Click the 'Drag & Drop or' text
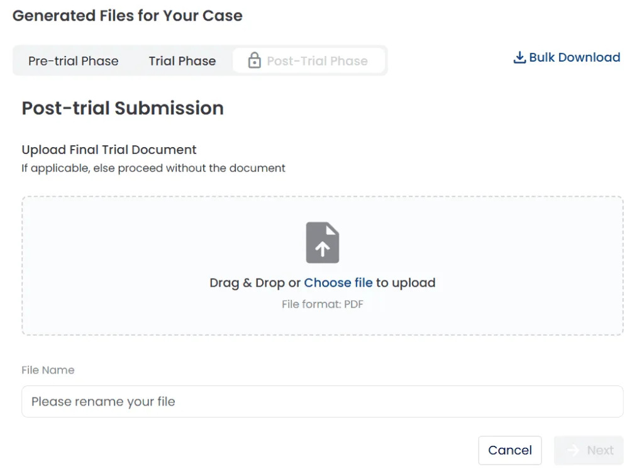Screen dimensions: 644x476 [255, 282]
